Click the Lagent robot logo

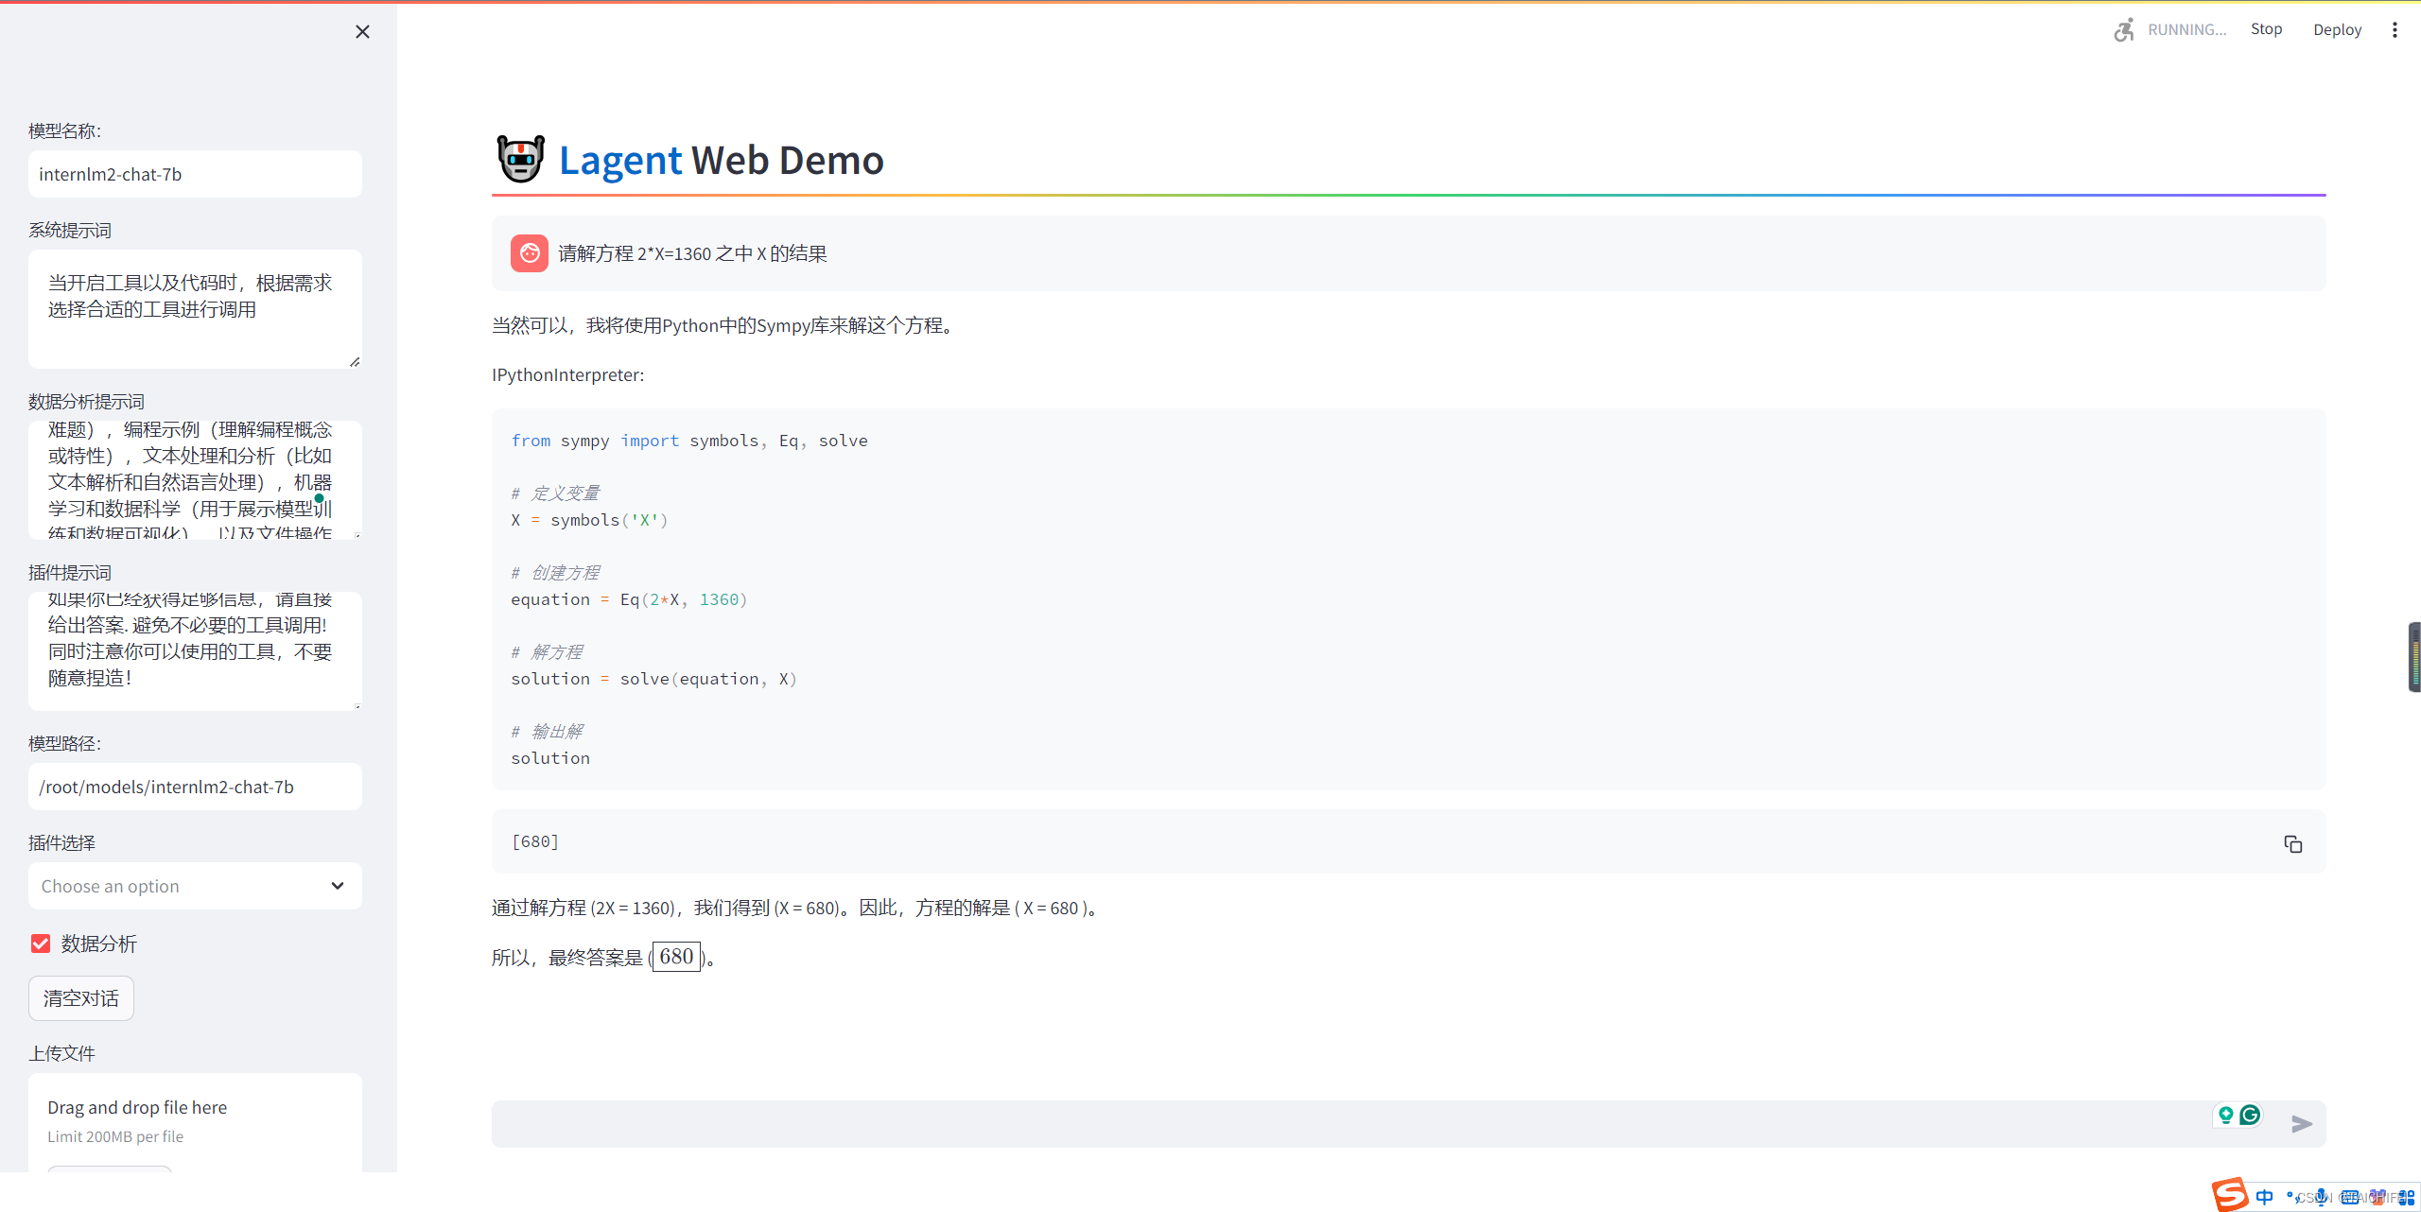520,159
